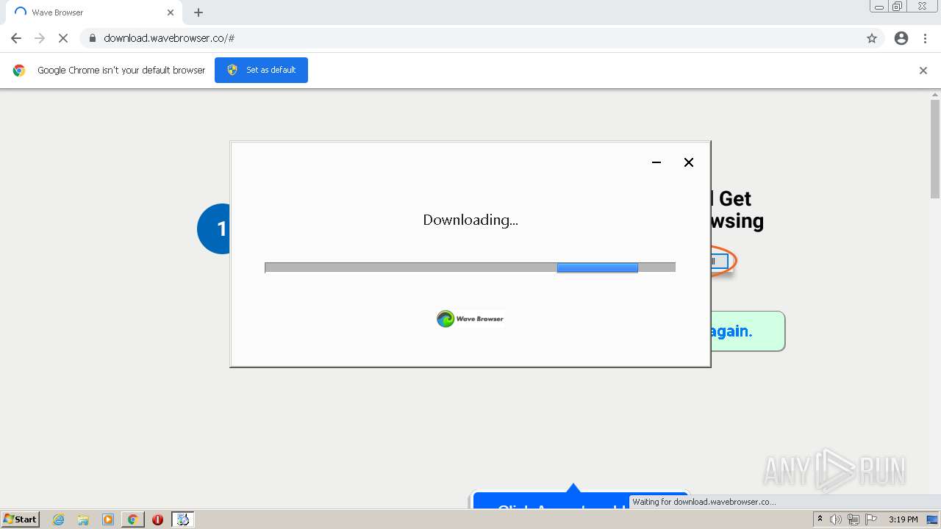This screenshot has height=529, width=941.
Task: Click the 3:19 PM clock
Action: [x=903, y=519]
